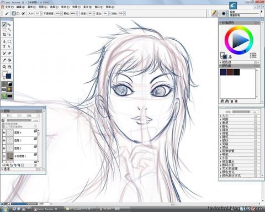265x212 pixels.
Task: Delete layer with the trash icon
Action: 35,165
